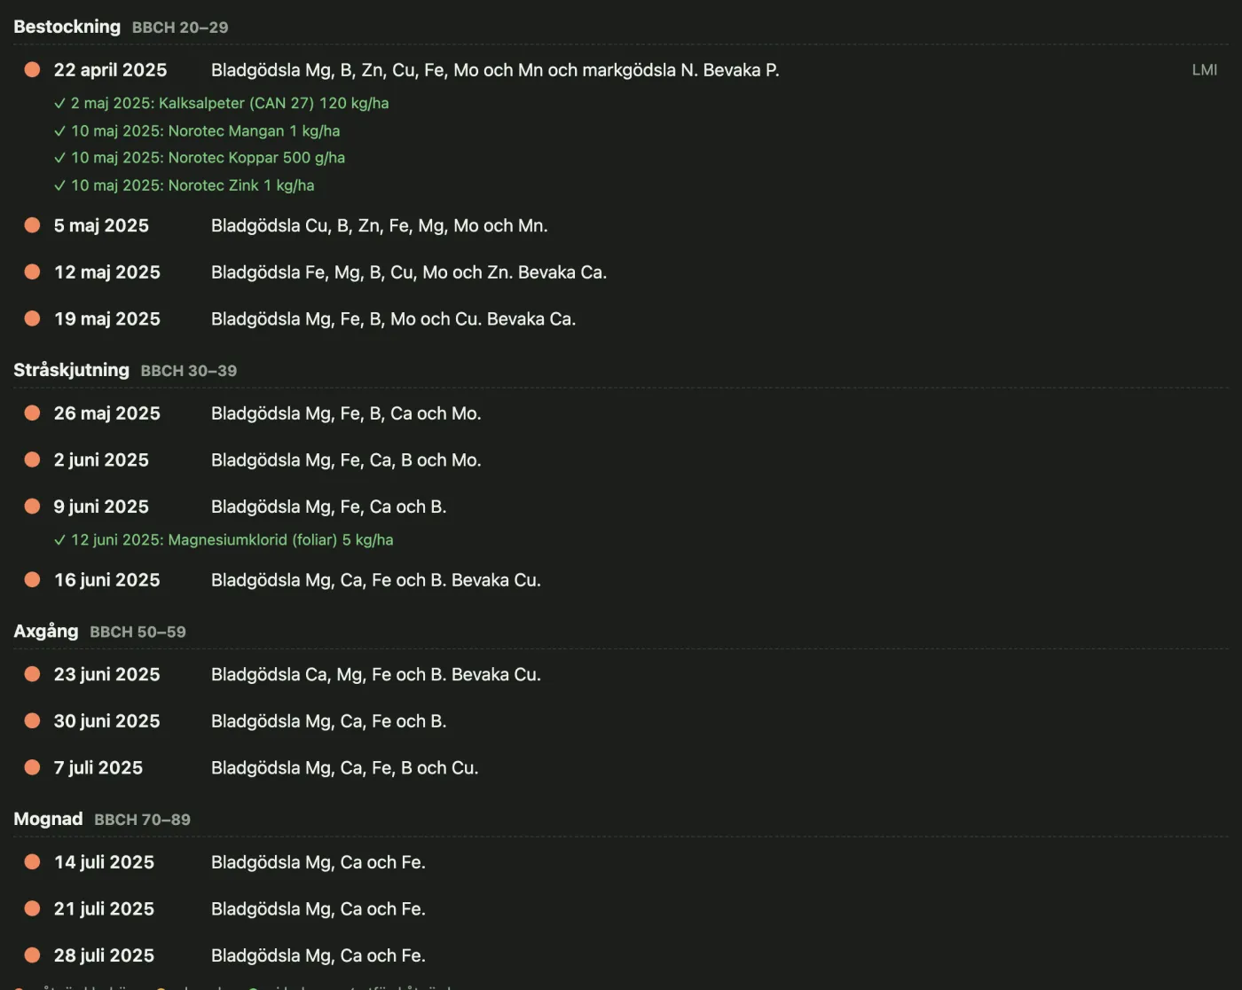The height and width of the screenshot is (990, 1242).
Task: Click the orange marker next to 26 maj 2025
Action: pyautogui.click(x=32, y=412)
